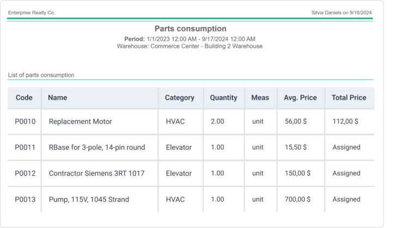Click the Category column header

click(180, 98)
